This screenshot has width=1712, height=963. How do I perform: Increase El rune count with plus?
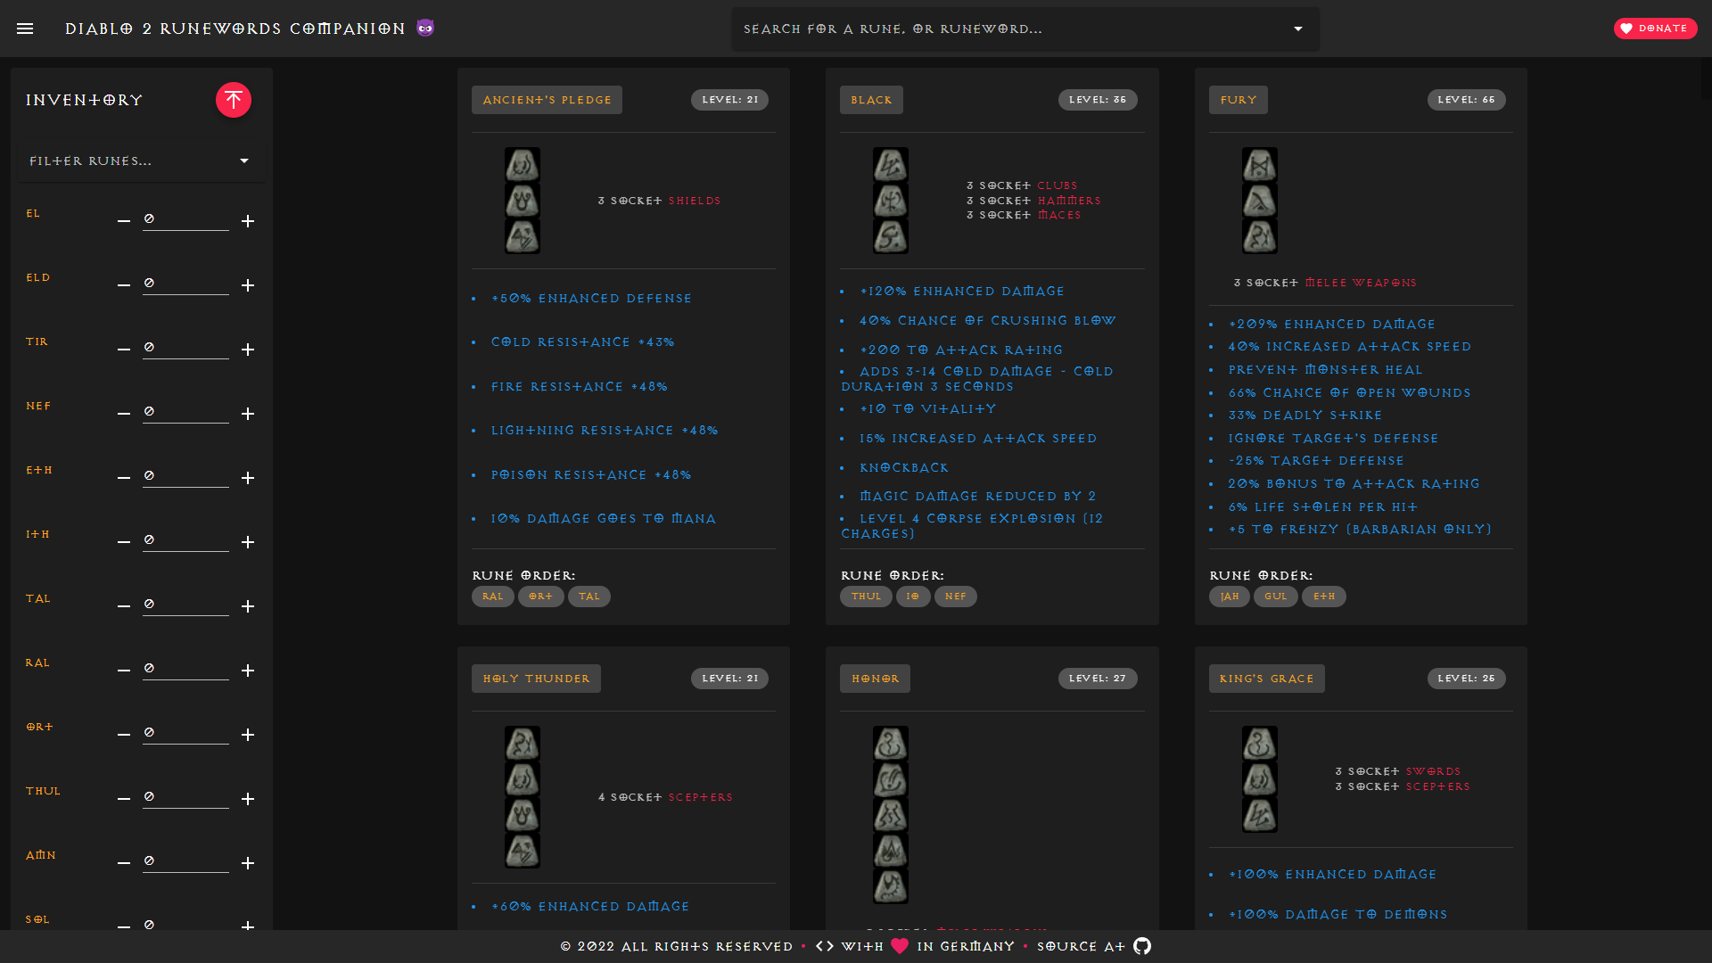248,221
